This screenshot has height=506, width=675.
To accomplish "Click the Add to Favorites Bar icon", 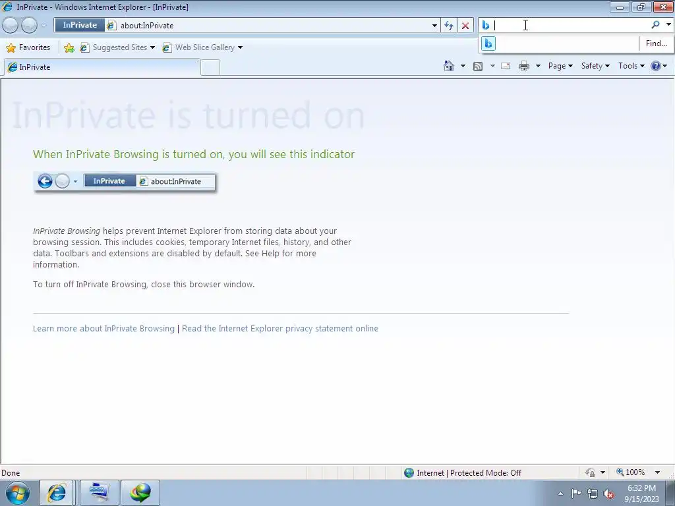I will (x=69, y=47).
